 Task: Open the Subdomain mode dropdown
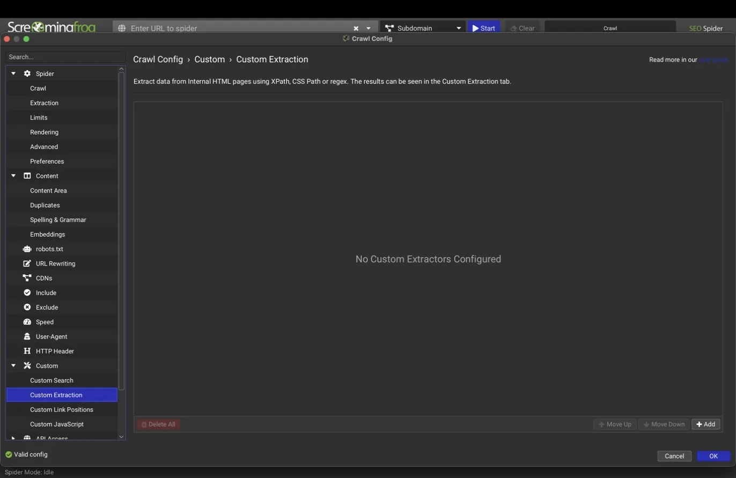tap(459, 28)
